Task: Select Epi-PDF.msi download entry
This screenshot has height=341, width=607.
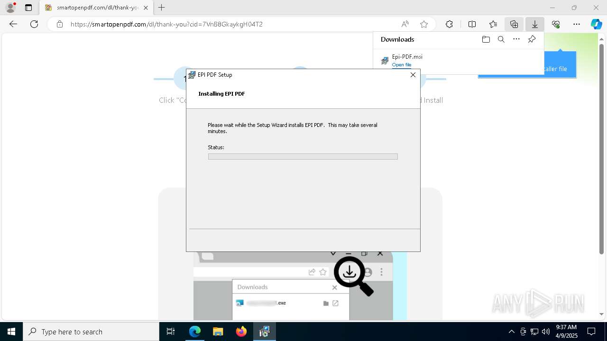Action: tap(458, 60)
